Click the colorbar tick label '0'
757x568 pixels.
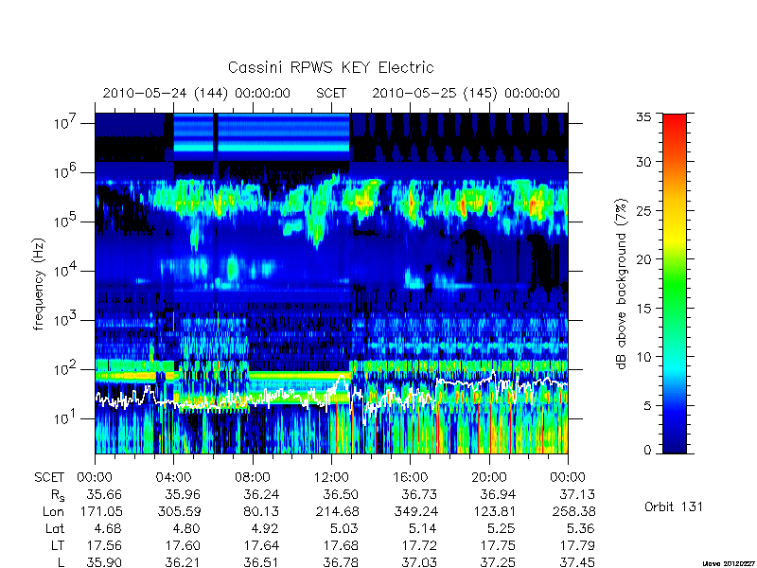point(647,451)
